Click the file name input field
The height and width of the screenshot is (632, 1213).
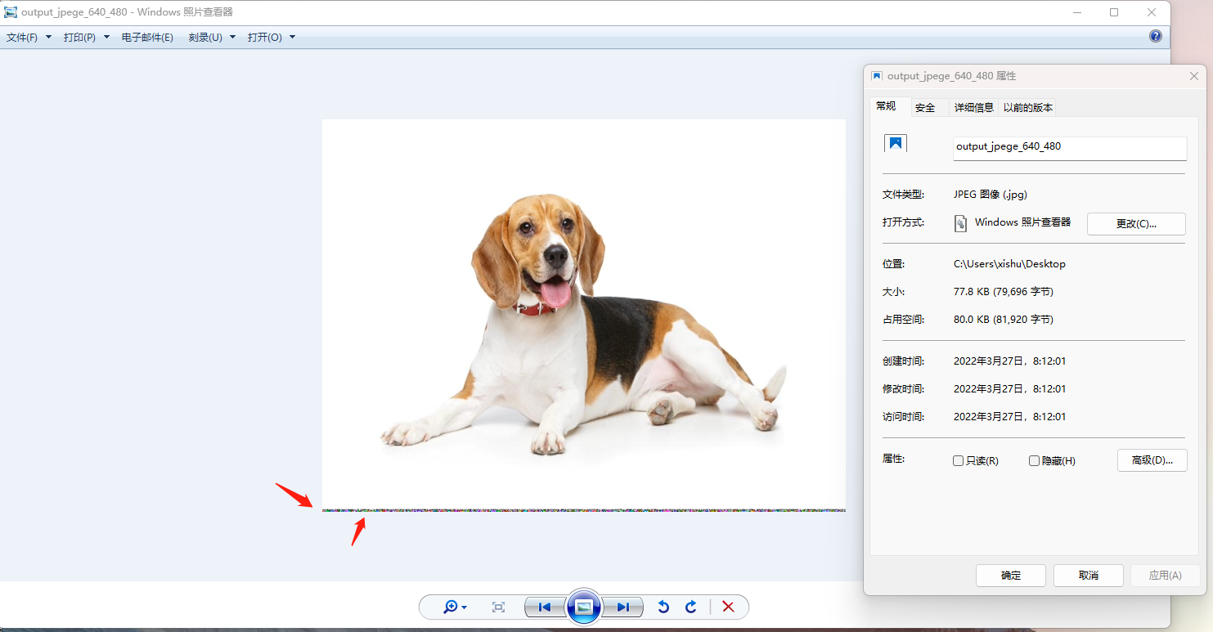point(1070,148)
